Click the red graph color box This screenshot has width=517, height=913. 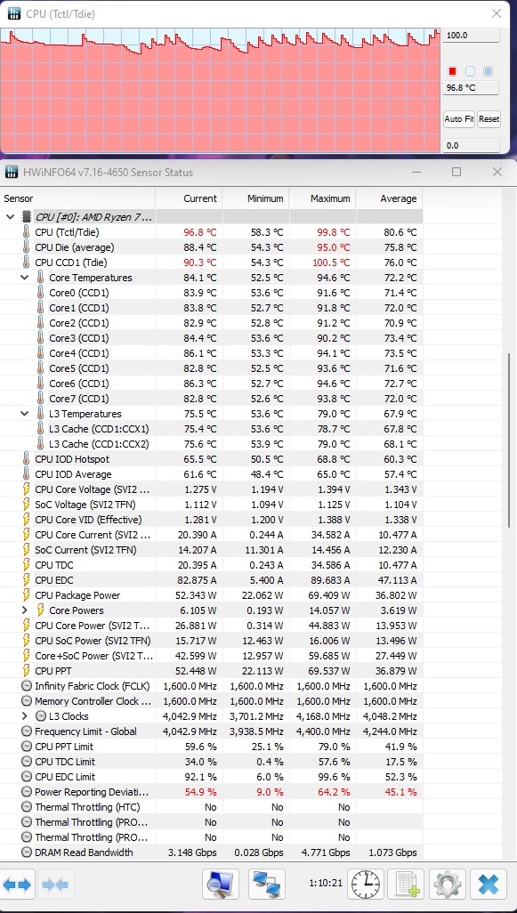[452, 71]
